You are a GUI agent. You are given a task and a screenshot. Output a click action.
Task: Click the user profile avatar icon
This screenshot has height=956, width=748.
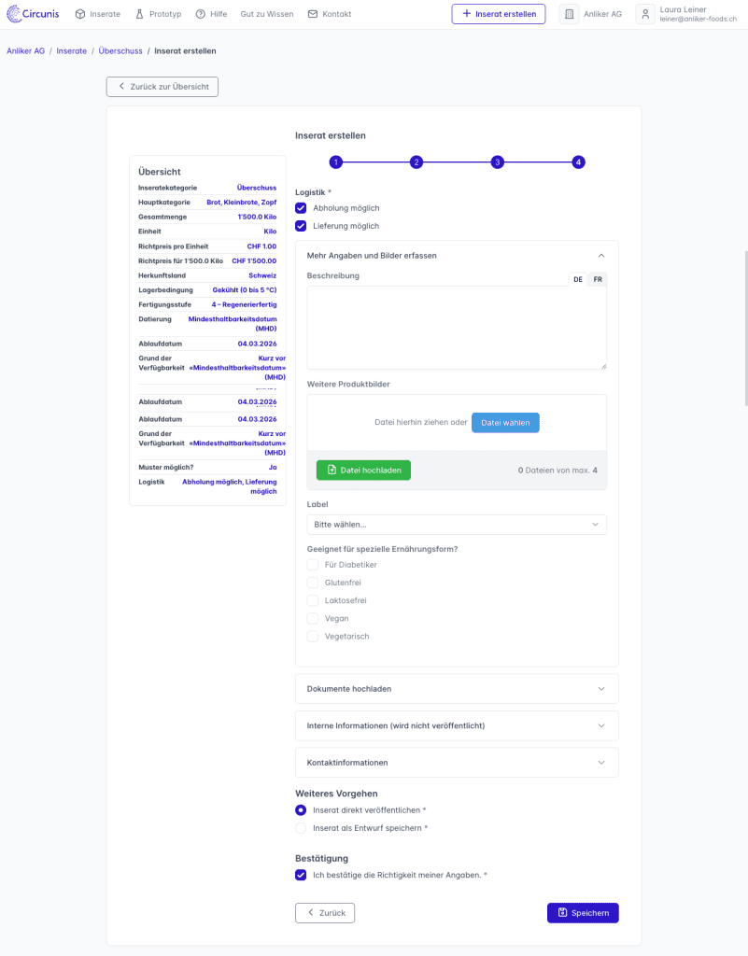click(645, 14)
